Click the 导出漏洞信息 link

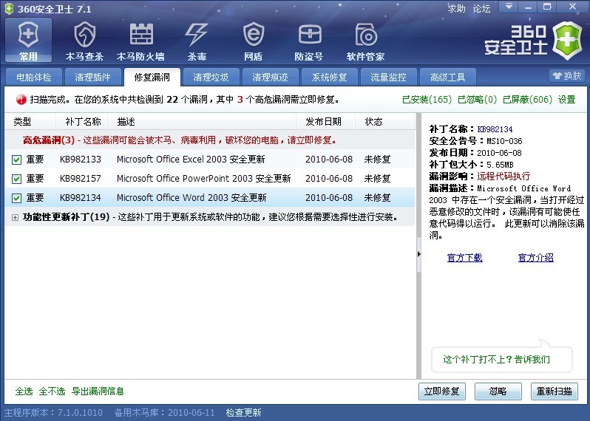click(x=98, y=391)
